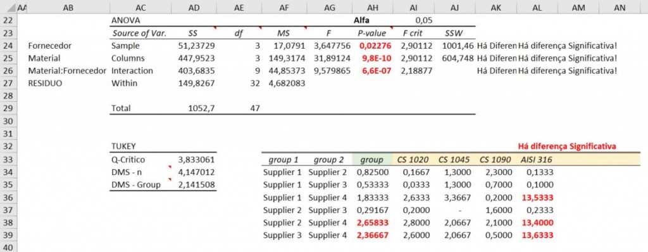Select the F value 9,579865
Image resolution: width=648 pixels, height=252 pixels.
(x=332, y=71)
